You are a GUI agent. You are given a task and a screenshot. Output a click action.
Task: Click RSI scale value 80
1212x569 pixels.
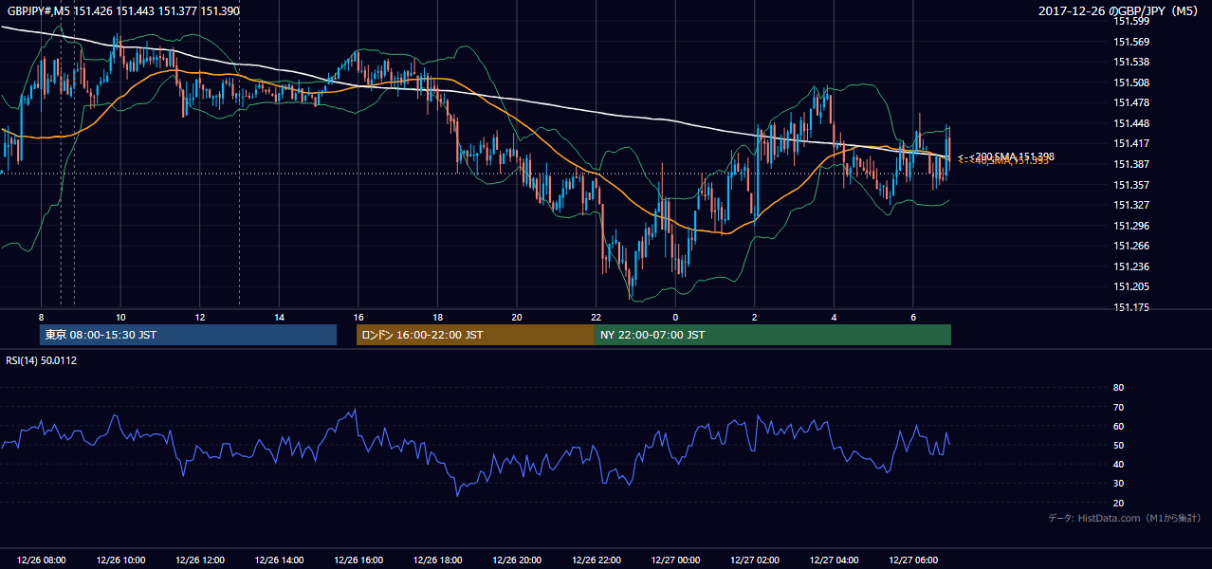[x=1118, y=388]
